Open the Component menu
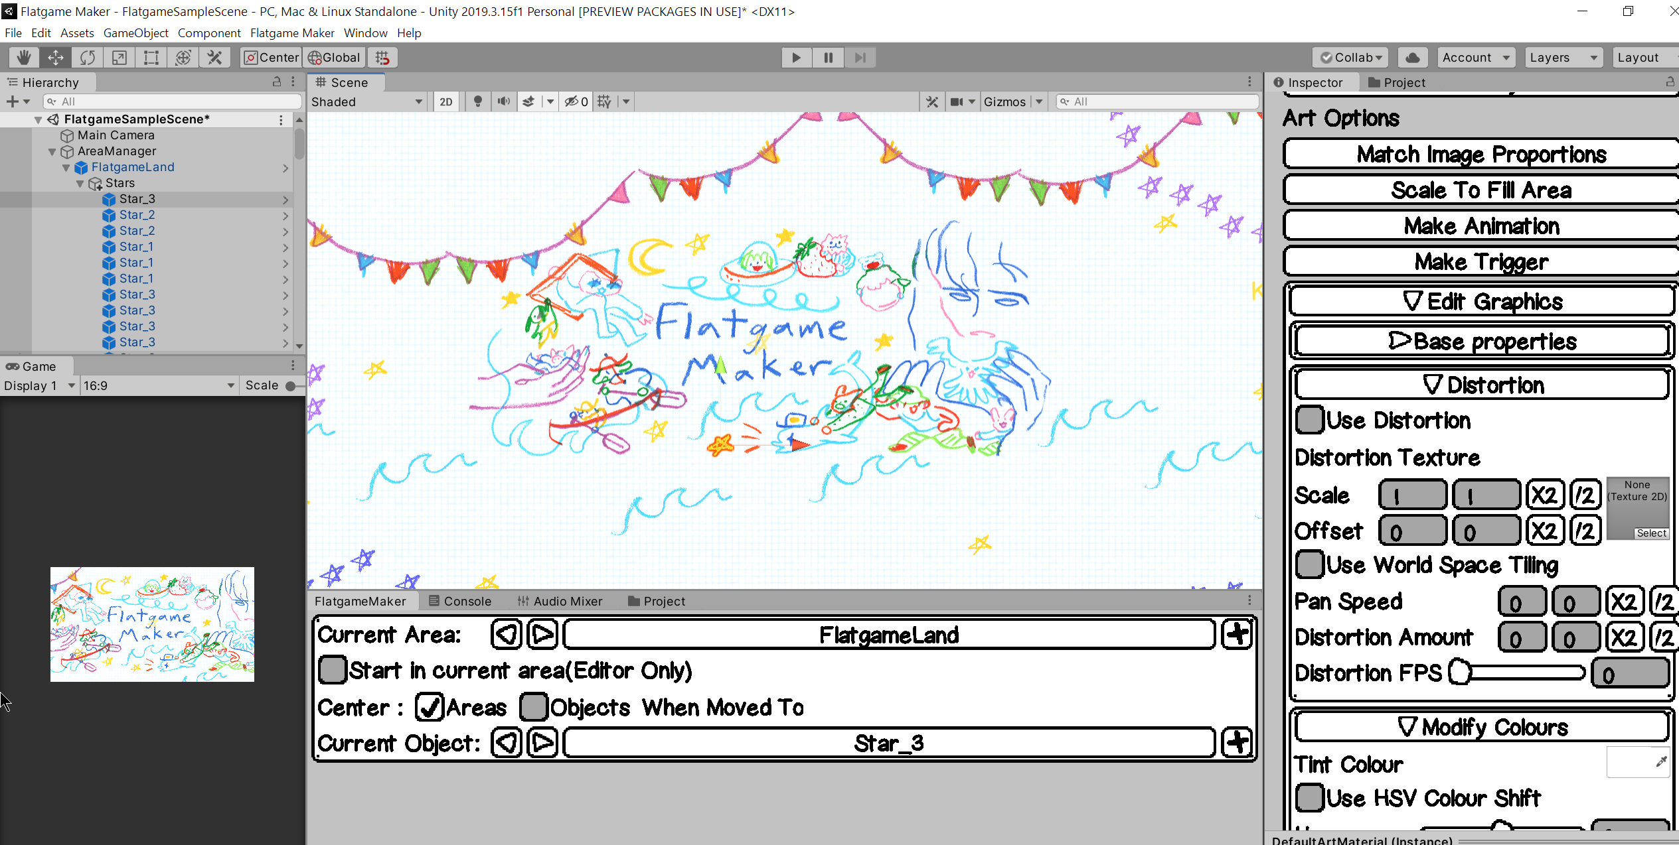 (x=209, y=33)
